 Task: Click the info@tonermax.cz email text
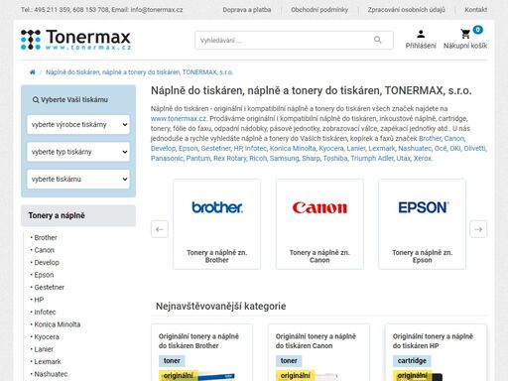point(157,10)
